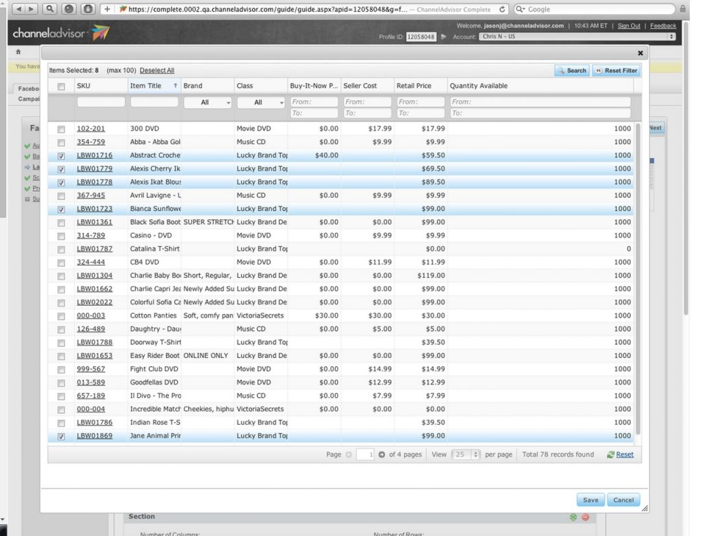The width and height of the screenshot is (703, 536).
Task: Toggle the select-all header checkbox
Action: (61, 87)
